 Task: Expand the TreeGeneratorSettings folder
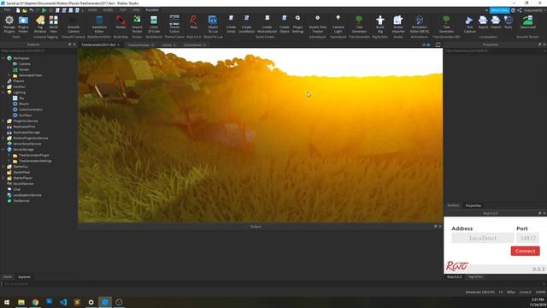click(9, 161)
